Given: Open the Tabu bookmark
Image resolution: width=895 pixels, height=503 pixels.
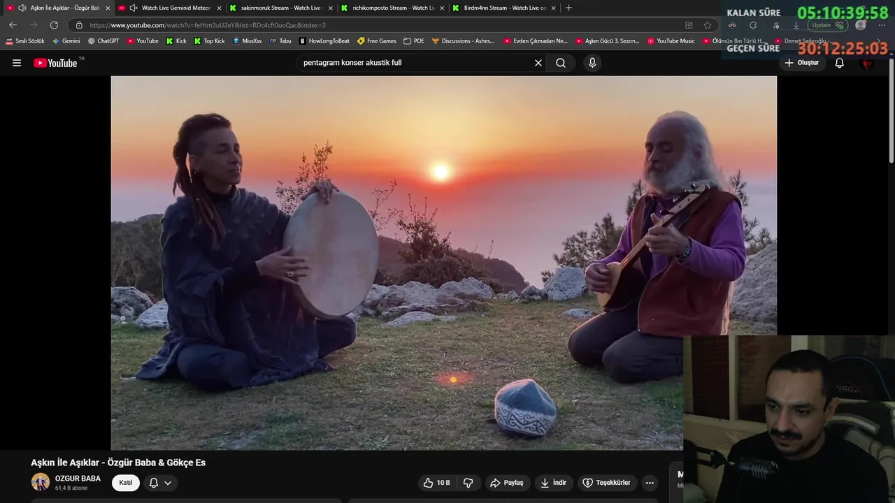Looking at the screenshot, I should pyautogui.click(x=280, y=41).
